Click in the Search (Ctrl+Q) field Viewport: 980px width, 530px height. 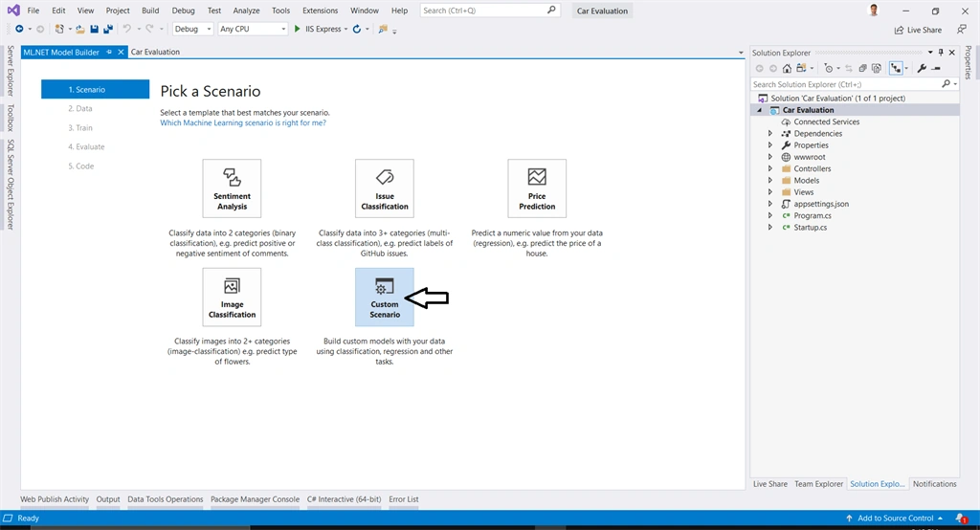point(489,11)
